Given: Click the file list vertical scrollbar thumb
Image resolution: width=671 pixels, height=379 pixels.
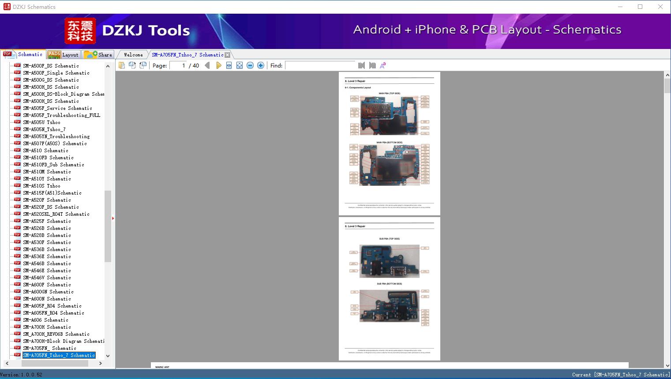Looking at the screenshot, I should pyautogui.click(x=108, y=226).
